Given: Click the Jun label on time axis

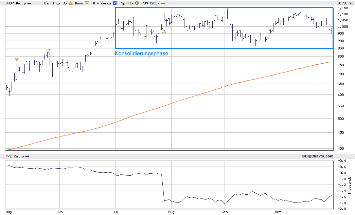Looking at the screenshot, I should (59, 212).
